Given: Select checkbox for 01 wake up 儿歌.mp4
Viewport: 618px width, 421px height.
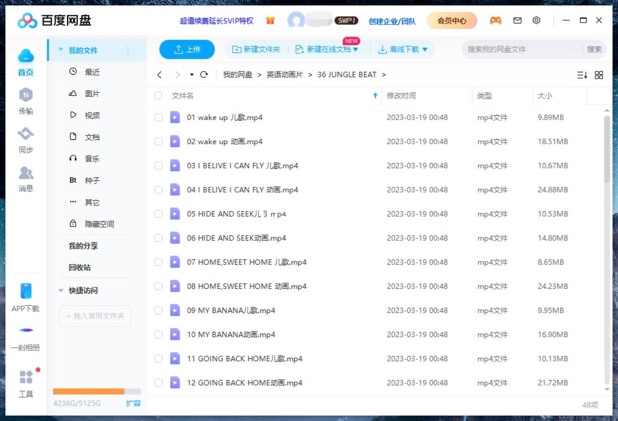Looking at the screenshot, I should (x=158, y=117).
